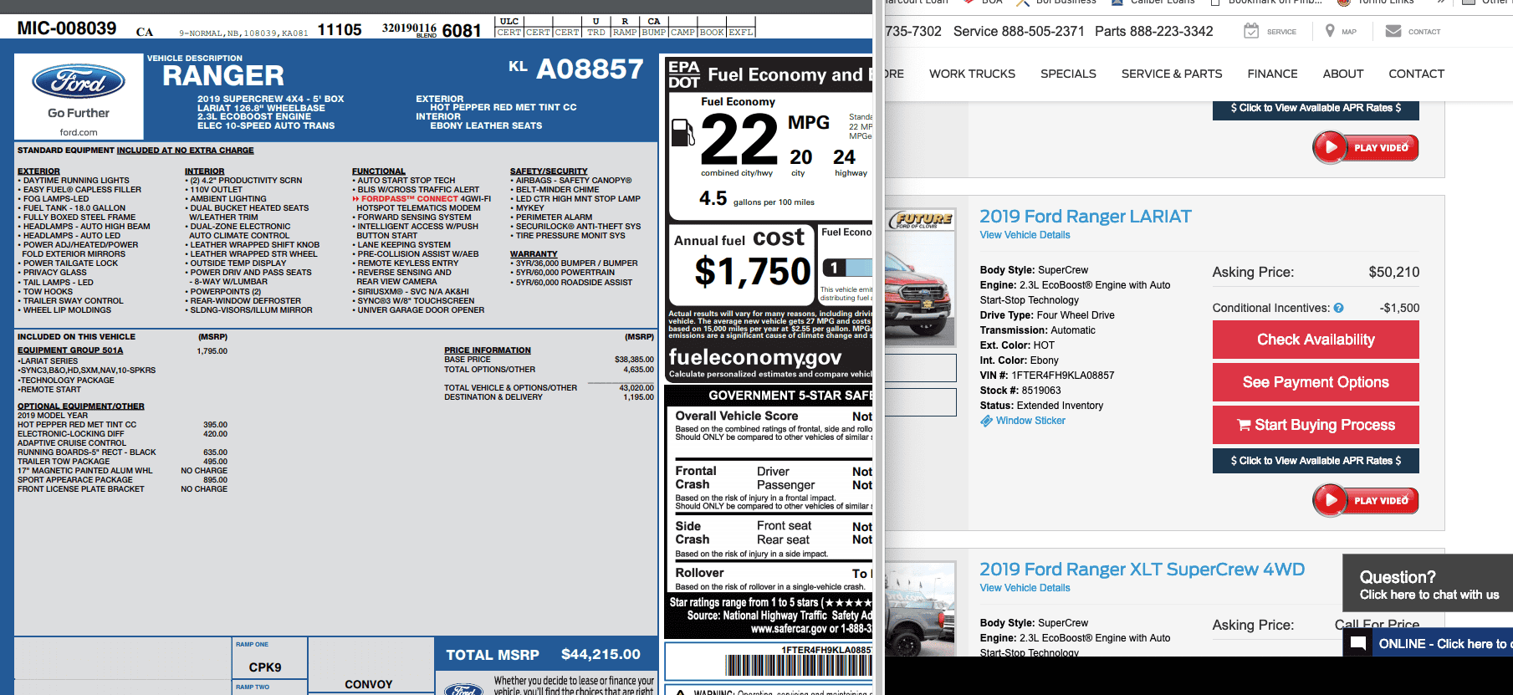The height and width of the screenshot is (695, 1513).
Task: Click the Question? chat popup
Action: (x=1428, y=583)
